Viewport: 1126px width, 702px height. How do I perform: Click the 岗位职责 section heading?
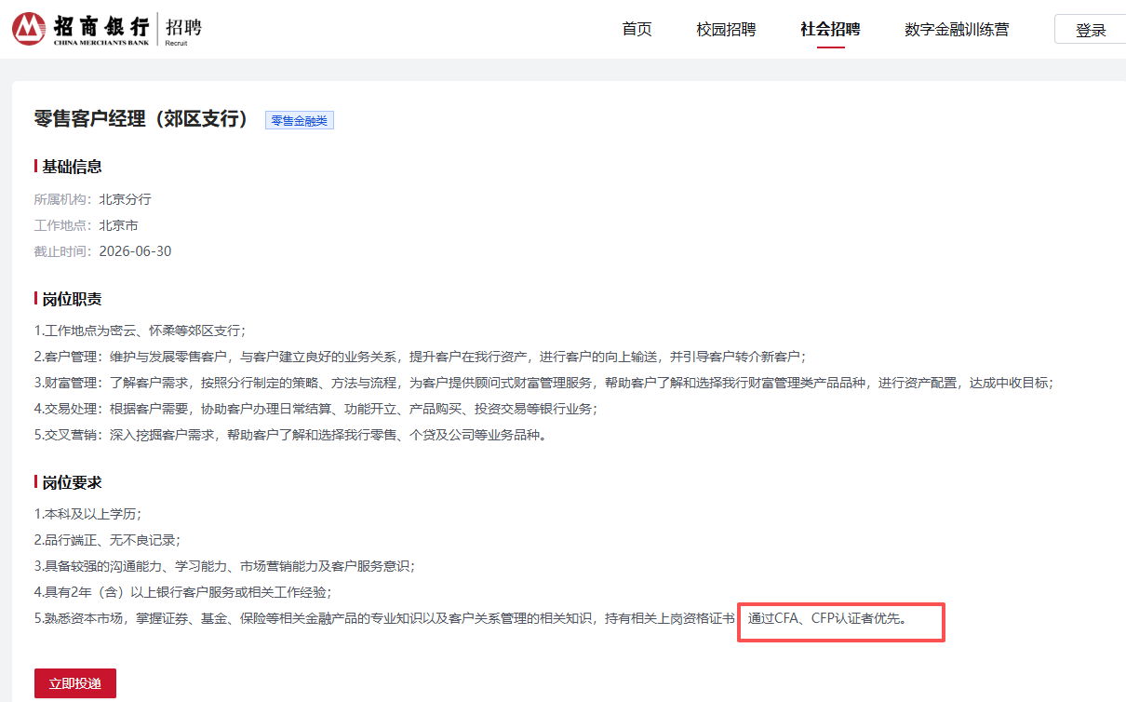[x=72, y=299]
